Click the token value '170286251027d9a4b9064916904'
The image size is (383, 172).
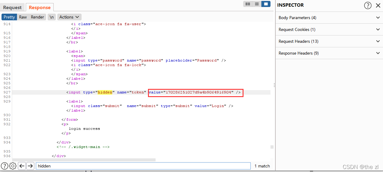(199, 92)
